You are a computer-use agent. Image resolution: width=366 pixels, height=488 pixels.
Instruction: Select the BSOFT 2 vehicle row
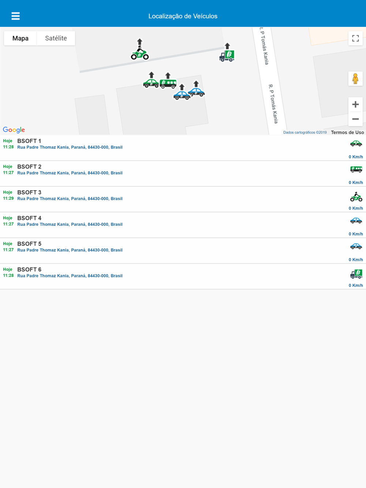point(183,174)
